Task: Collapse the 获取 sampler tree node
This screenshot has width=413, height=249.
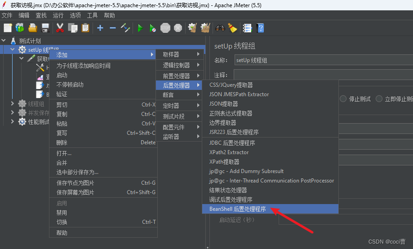Action: click(21, 58)
